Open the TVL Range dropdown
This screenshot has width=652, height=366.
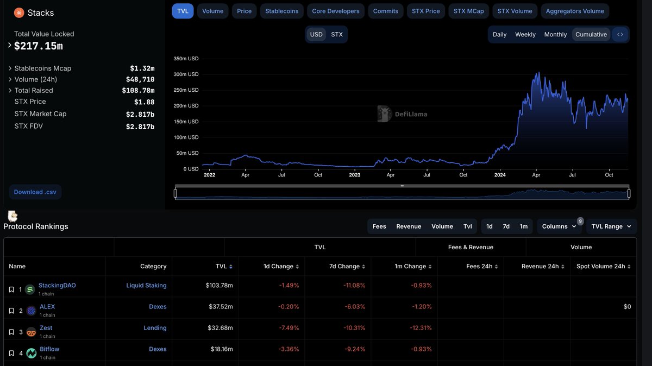coord(611,226)
